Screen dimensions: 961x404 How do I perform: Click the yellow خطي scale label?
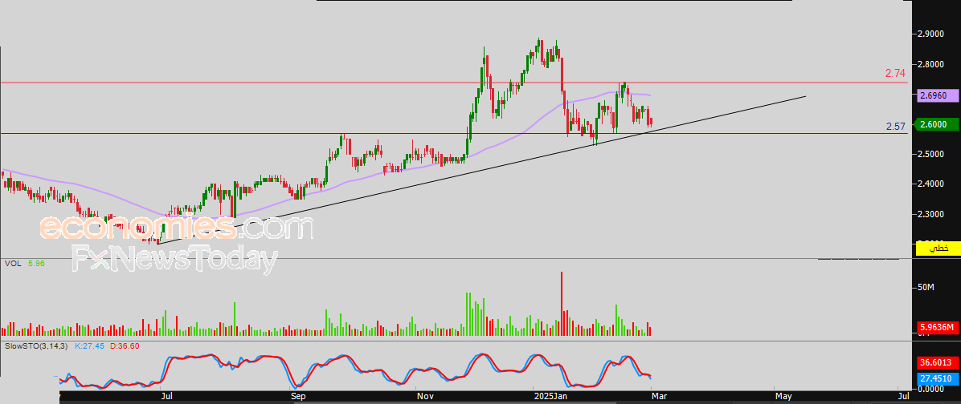click(938, 249)
